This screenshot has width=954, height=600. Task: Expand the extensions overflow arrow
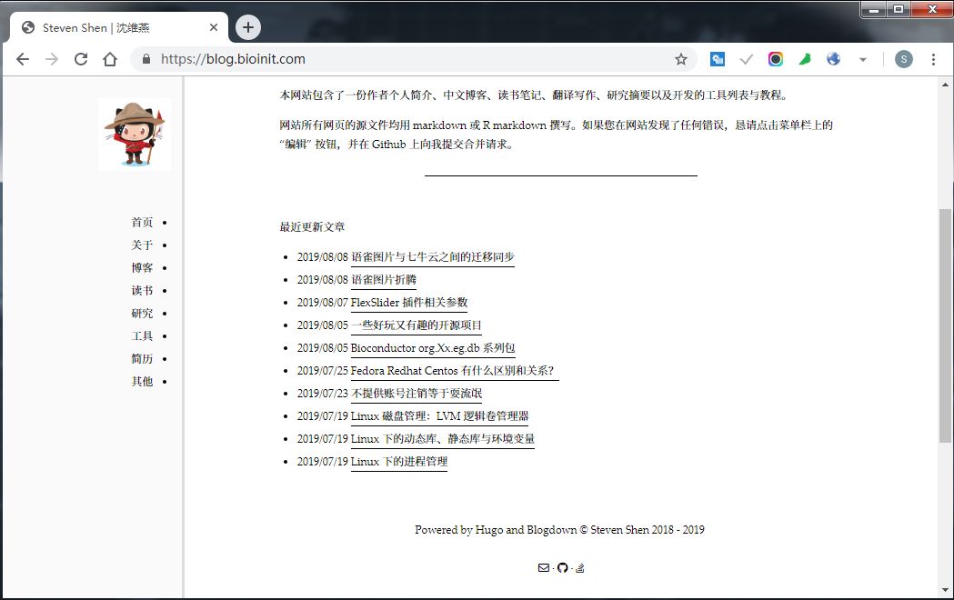(x=862, y=58)
